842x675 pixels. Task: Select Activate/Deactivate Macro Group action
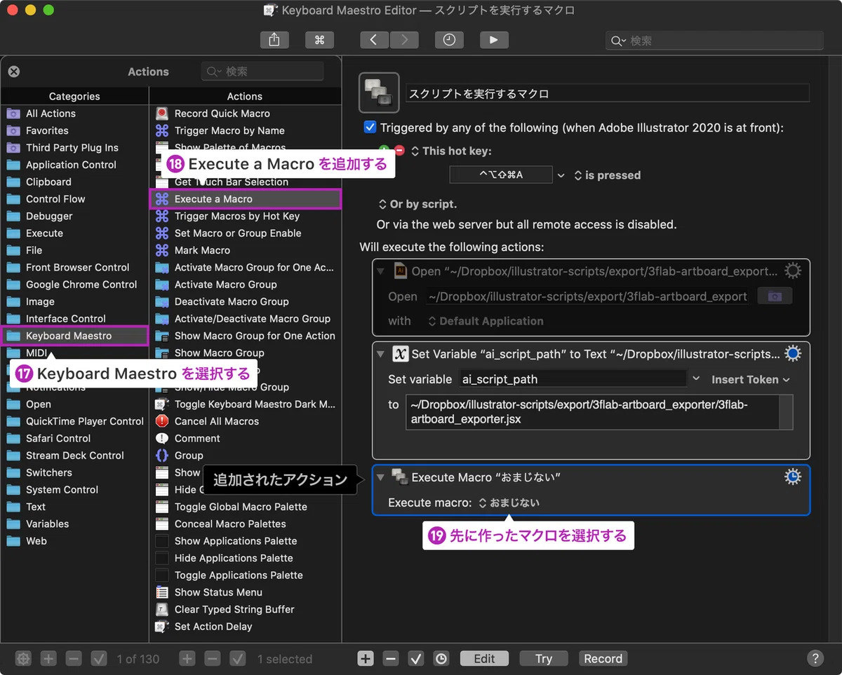coord(246,319)
